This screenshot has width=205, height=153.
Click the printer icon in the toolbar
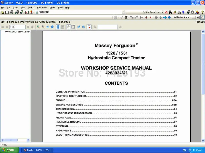pyautogui.click(x=11, y=12)
